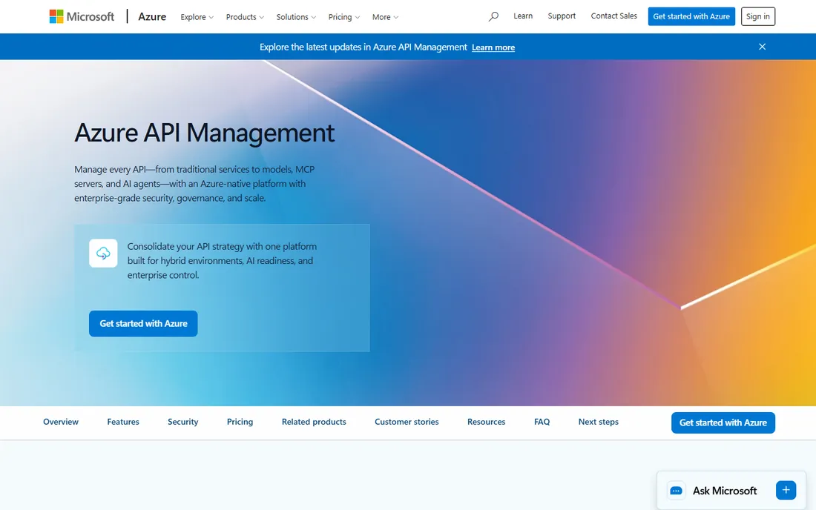The image size is (816, 510).
Task: Go to Next steps section
Action: point(599,422)
